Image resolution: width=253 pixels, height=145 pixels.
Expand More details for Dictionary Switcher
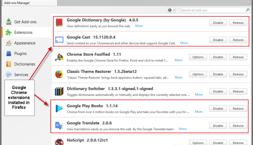pos(198,94)
